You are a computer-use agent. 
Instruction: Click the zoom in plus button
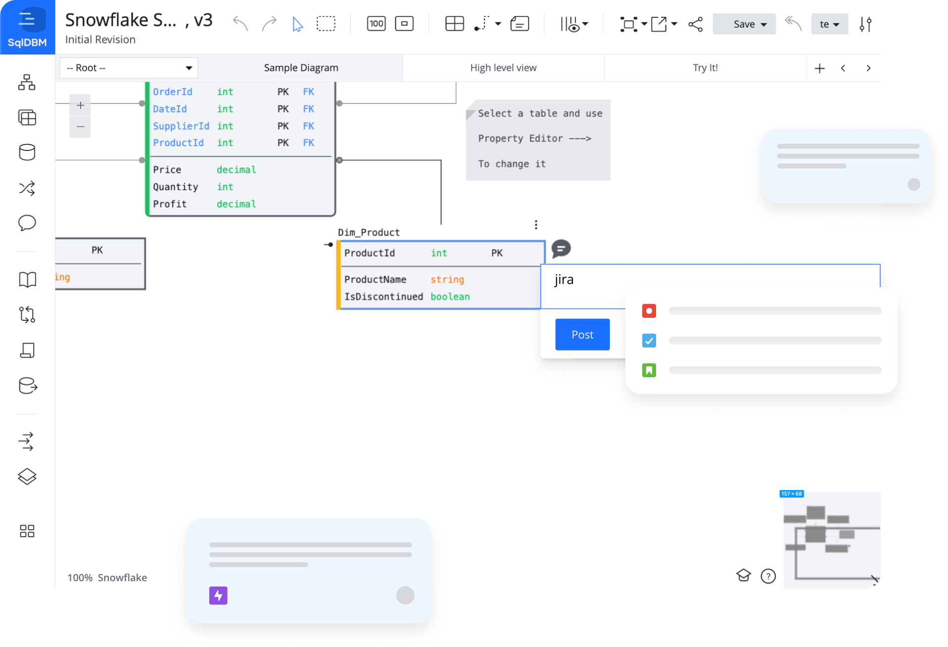point(80,105)
